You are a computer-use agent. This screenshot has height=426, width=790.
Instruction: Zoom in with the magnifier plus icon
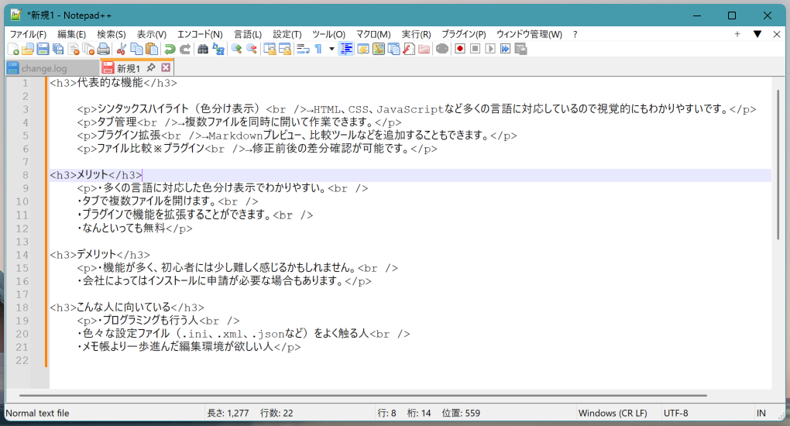click(236, 49)
